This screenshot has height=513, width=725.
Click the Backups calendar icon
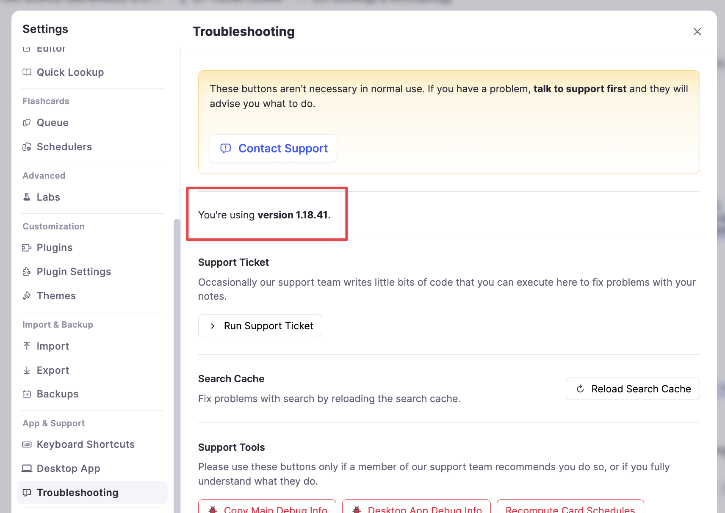[x=27, y=394]
